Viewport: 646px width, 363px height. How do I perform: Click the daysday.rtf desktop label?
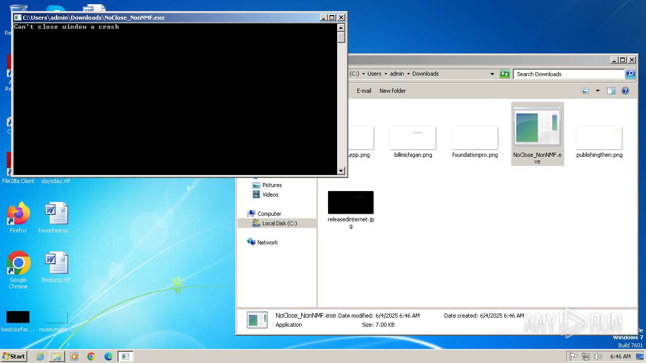[56, 181]
